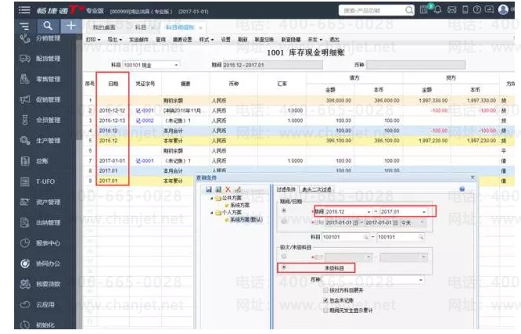Select the 期间 period radio button

(284, 210)
